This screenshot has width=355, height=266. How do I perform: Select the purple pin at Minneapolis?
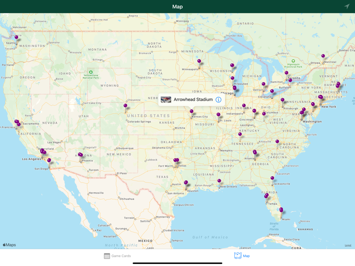[199, 61]
